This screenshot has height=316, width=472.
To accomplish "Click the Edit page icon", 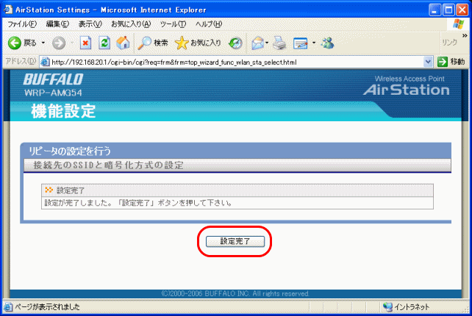I will point(301,43).
